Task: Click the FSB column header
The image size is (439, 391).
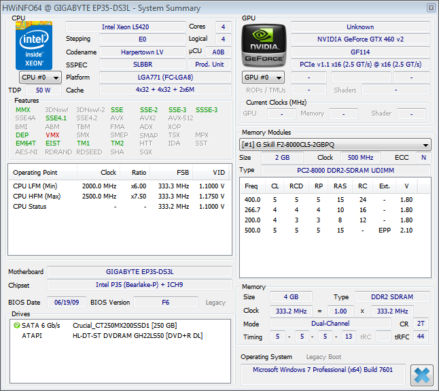Action: click(171, 173)
